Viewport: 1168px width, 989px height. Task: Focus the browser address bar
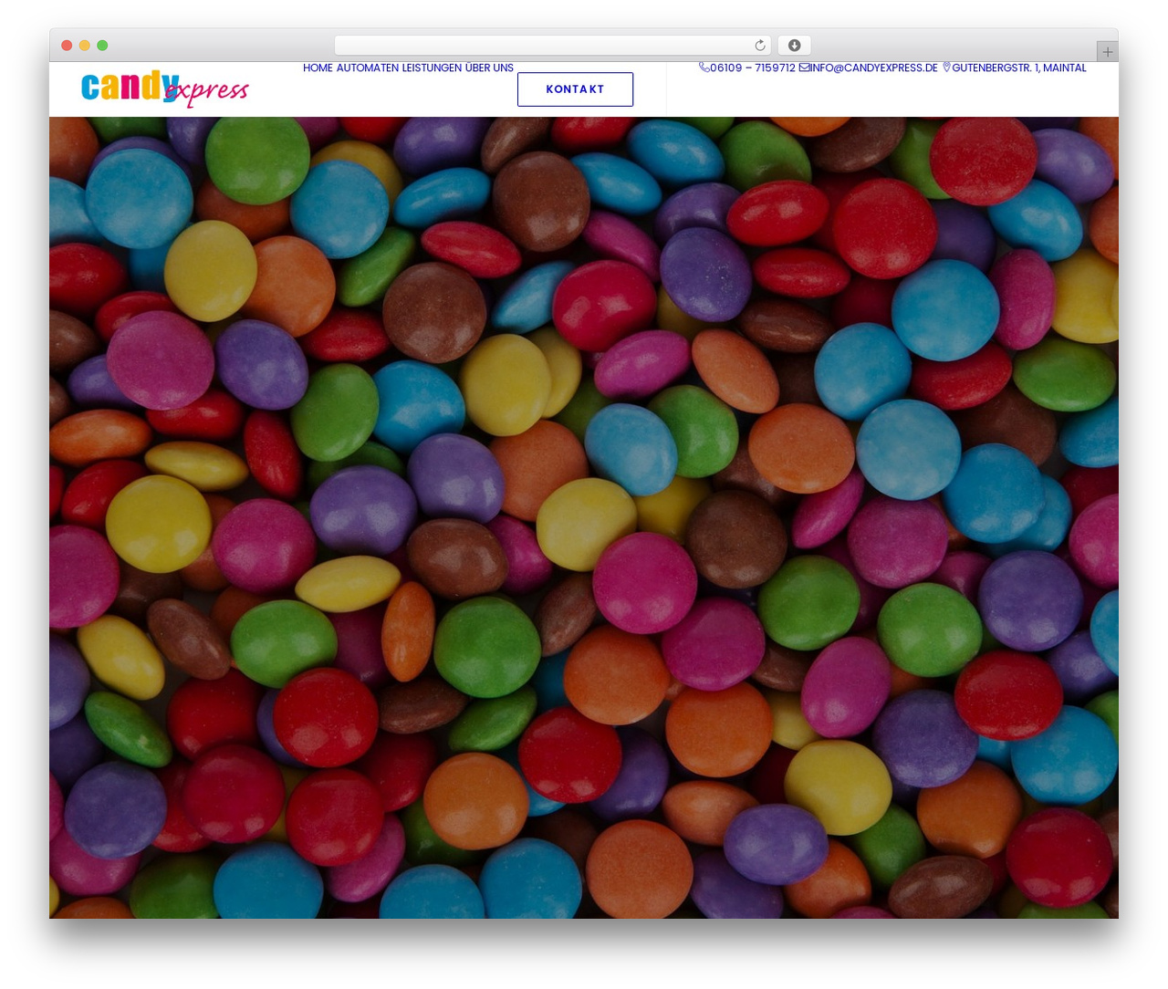552,46
